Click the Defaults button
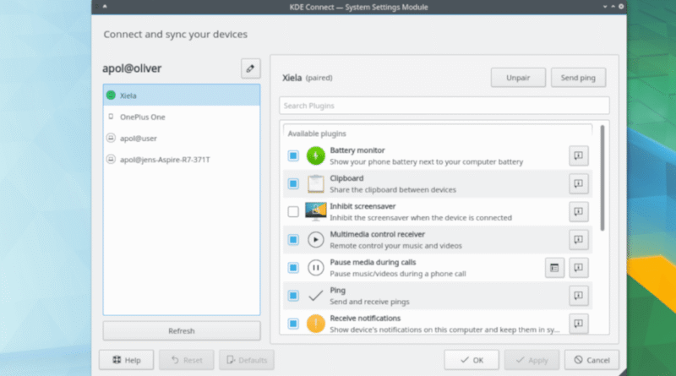This screenshot has height=376, width=676. [x=247, y=360]
